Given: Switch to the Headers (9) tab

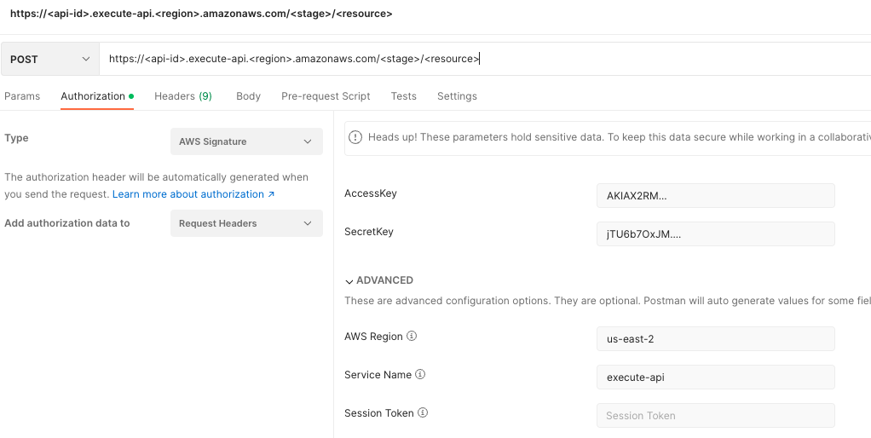Looking at the screenshot, I should tap(183, 96).
